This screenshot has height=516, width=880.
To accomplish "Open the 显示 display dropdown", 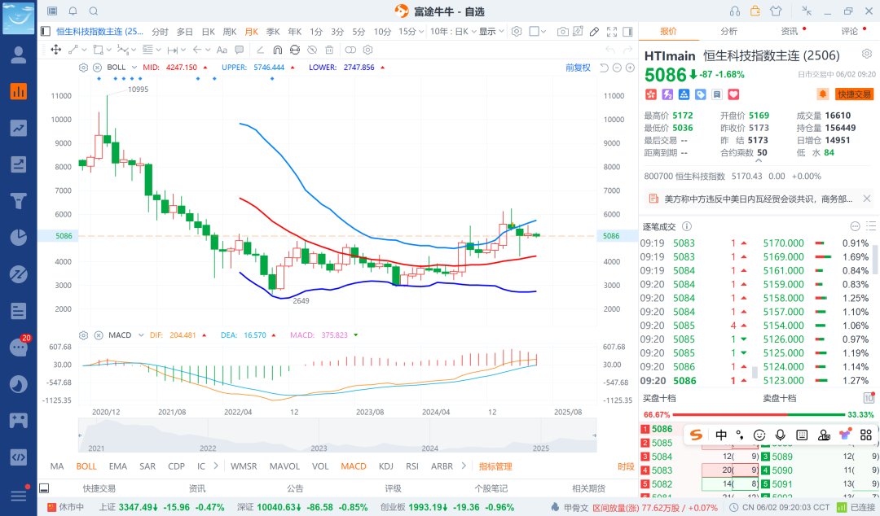I will 491,32.
